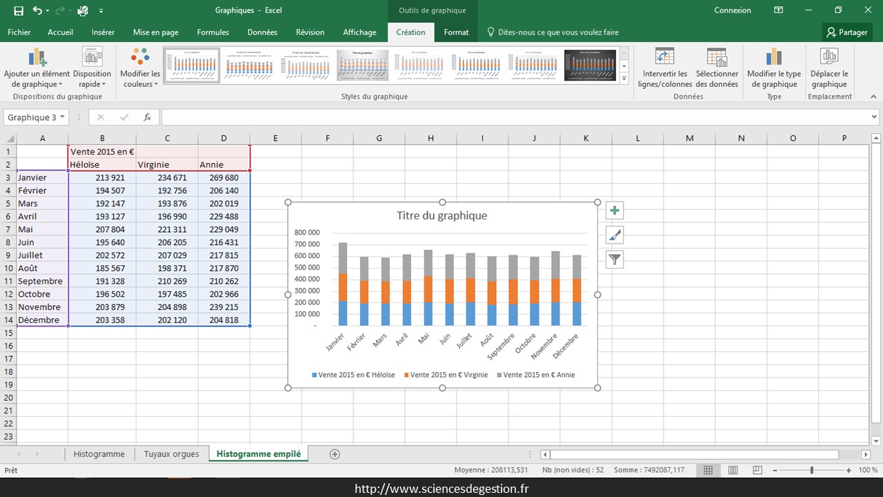The image size is (883, 497).
Task: Click the Save icon in title bar
Action: tap(19, 10)
